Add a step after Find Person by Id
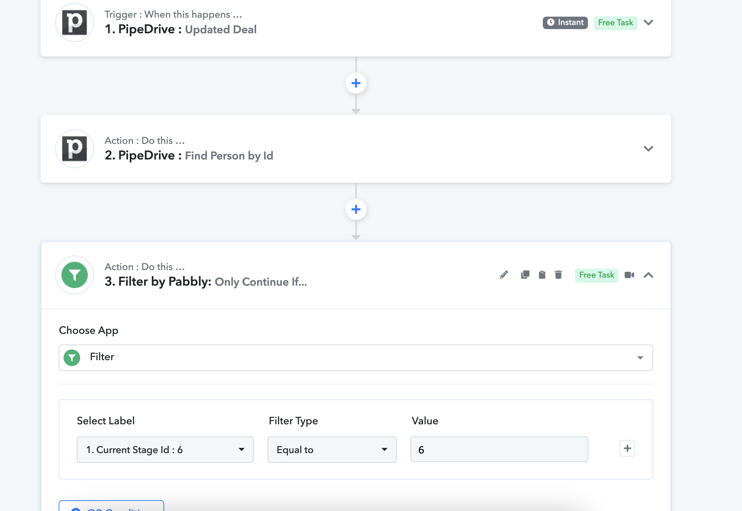 pyautogui.click(x=356, y=209)
